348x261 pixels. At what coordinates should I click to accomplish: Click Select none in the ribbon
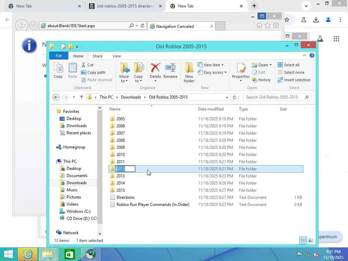click(x=291, y=72)
